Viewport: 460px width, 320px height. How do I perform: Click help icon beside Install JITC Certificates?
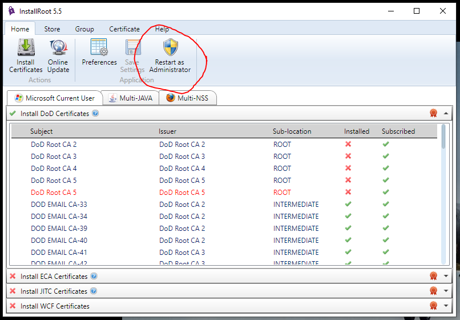coord(94,291)
